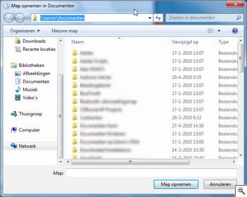Click the horizontal scrollbar thumb of file list
The image size is (247, 197).
(x=130, y=162)
